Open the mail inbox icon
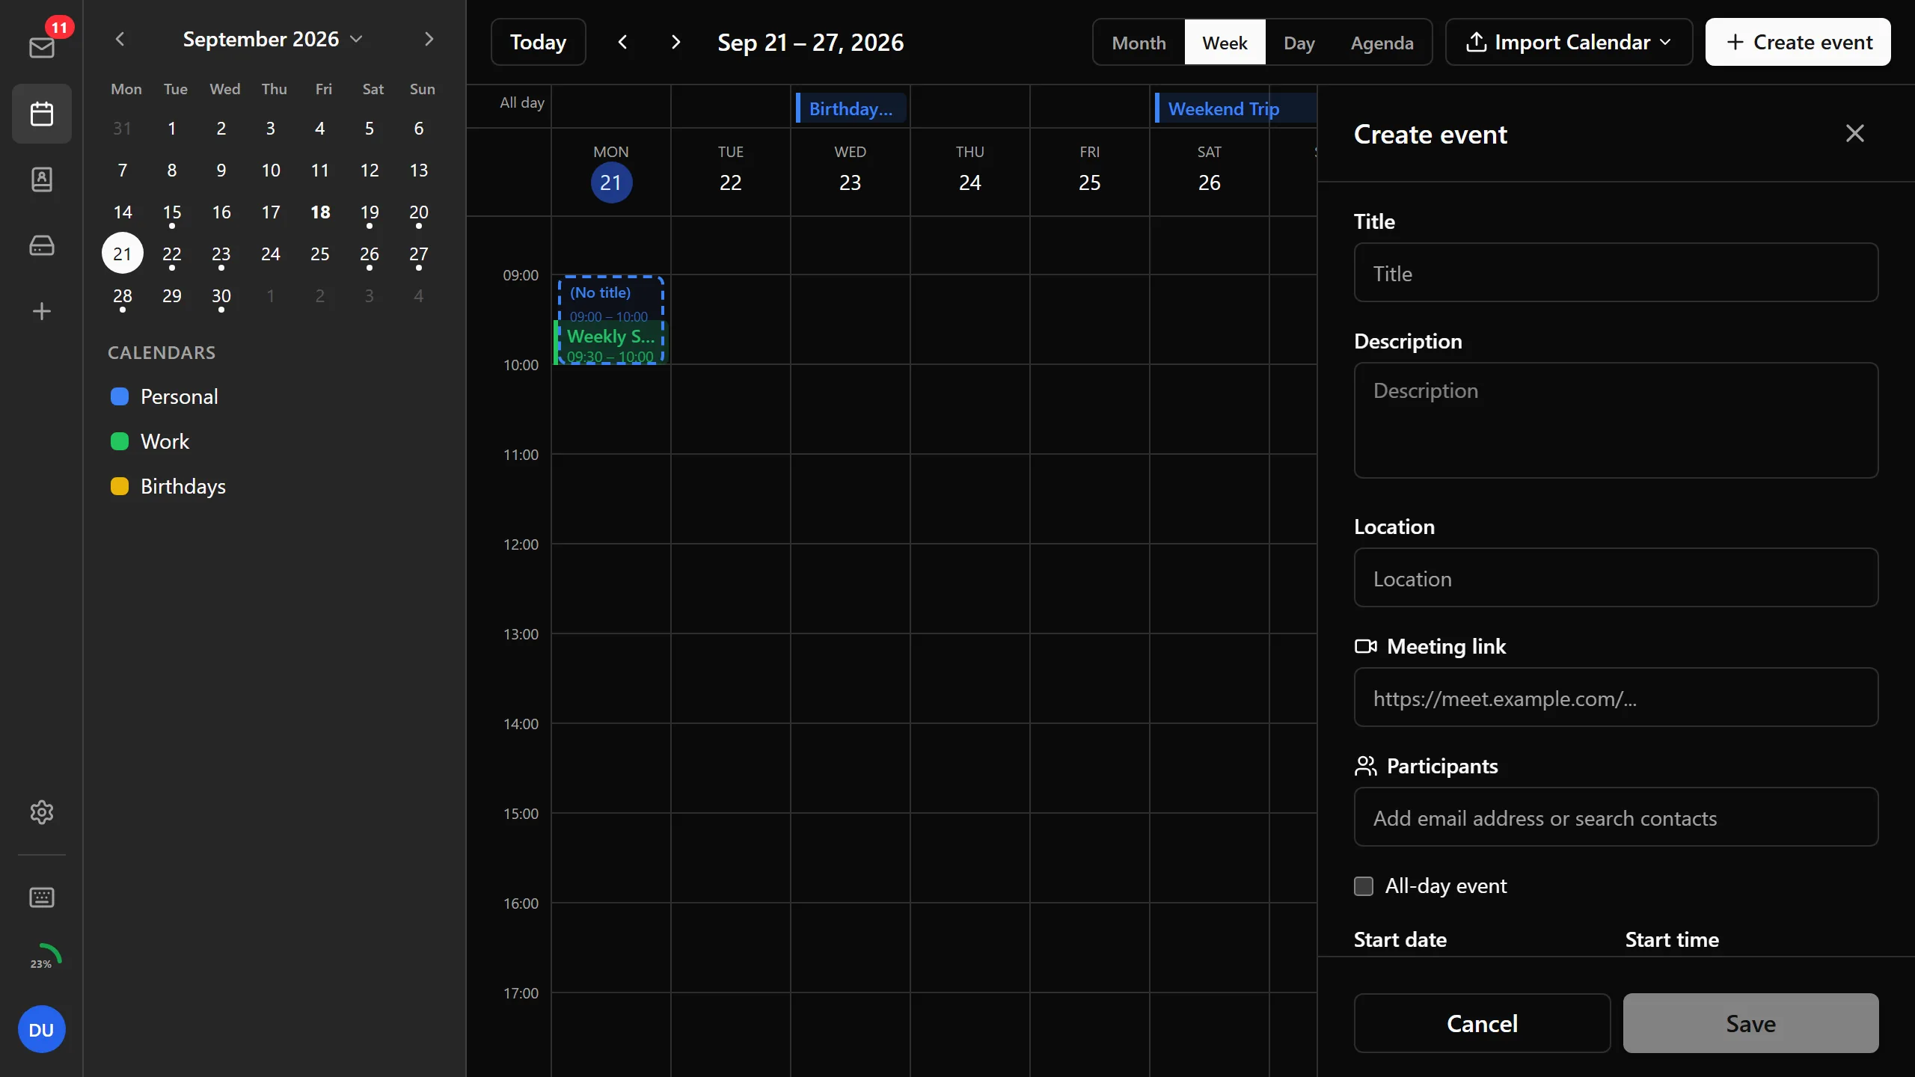The image size is (1915, 1077). click(42, 48)
